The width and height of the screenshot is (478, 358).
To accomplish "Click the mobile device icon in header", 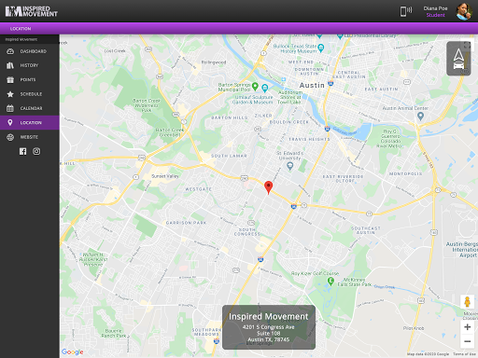I will point(405,11).
